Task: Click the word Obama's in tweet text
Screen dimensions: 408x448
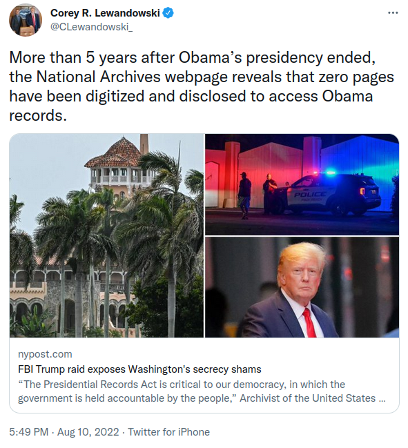Action: (x=211, y=57)
